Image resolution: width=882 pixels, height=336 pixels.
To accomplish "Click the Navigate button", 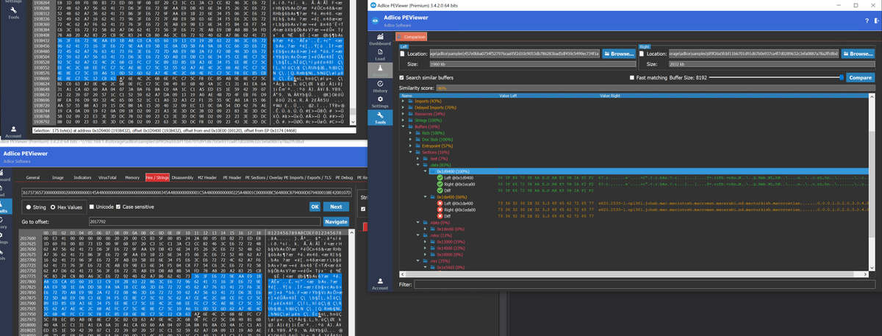I will (336, 221).
